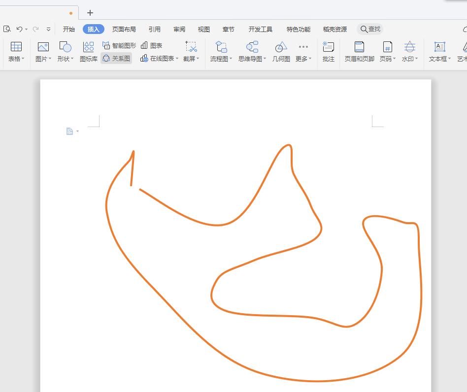Open Header and Footer (页眉和页脚)
467x392 pixels.
[x=359, y=52]
